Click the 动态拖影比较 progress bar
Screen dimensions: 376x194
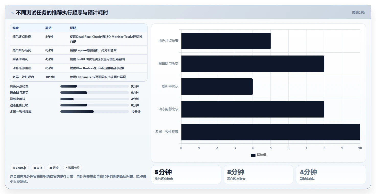point(95,105)
